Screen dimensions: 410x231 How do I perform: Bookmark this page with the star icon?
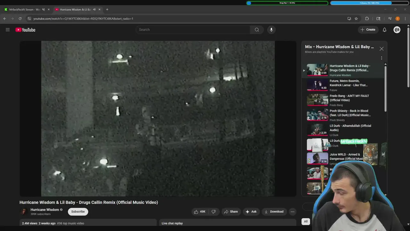pos(356,19)
